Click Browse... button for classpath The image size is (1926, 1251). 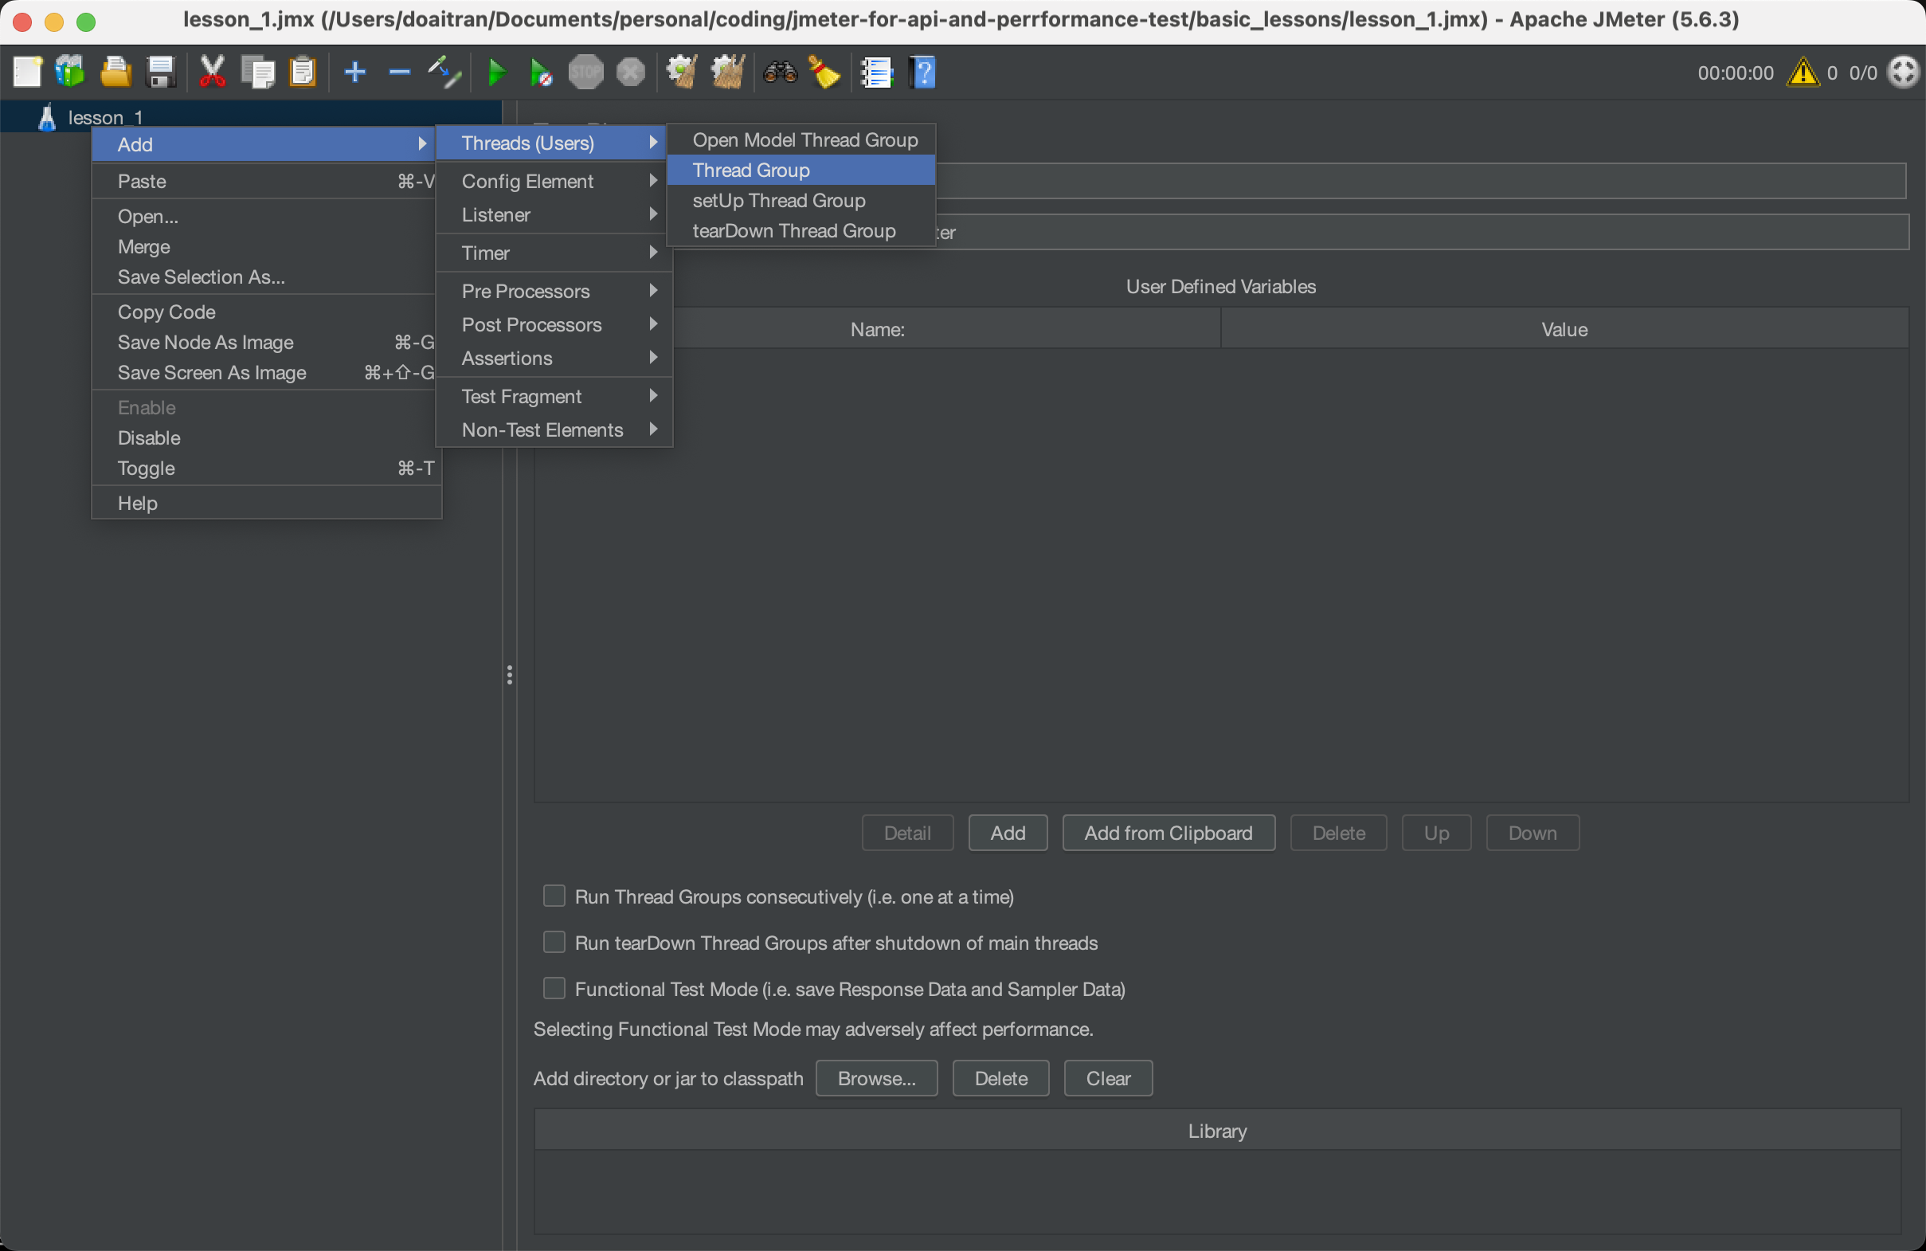click(876, 1078)
